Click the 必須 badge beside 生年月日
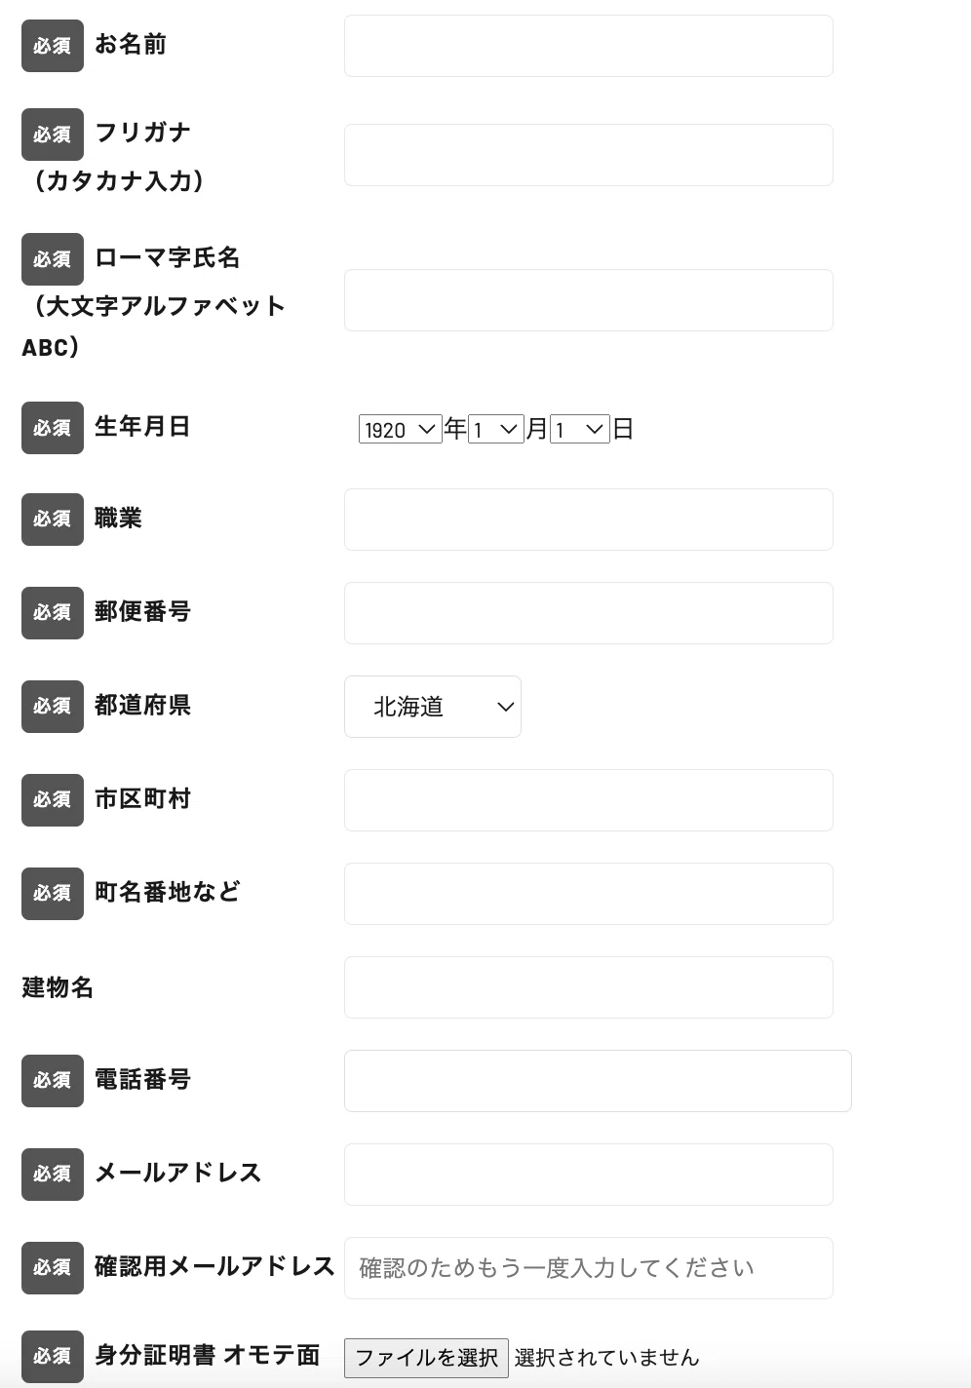 click(x=53, y=428)
